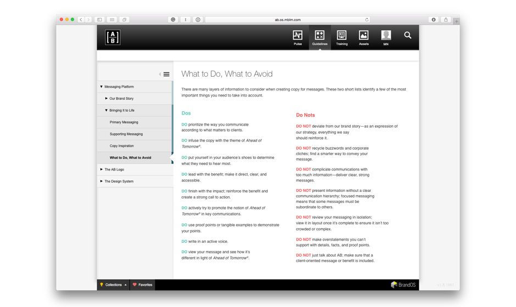Collapse the Messaging Platform tree

[102, 87]
